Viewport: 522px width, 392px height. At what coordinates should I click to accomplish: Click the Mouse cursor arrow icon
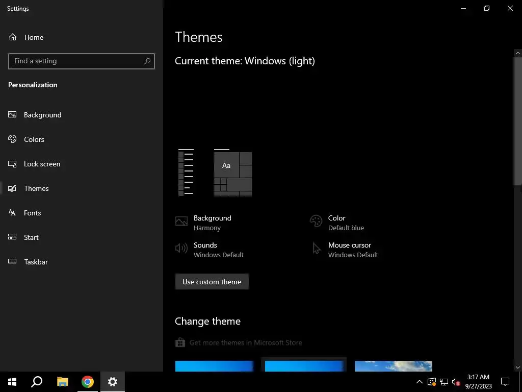click(x=316, y=249)
